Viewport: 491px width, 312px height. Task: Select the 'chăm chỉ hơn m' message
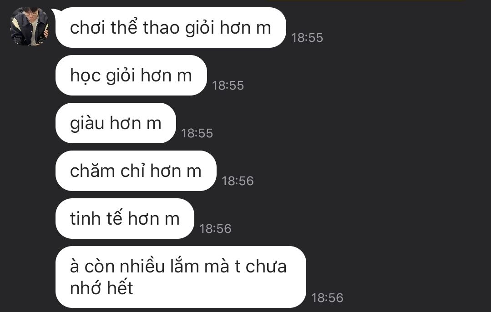pyautogui.click(x=136, y=171)
